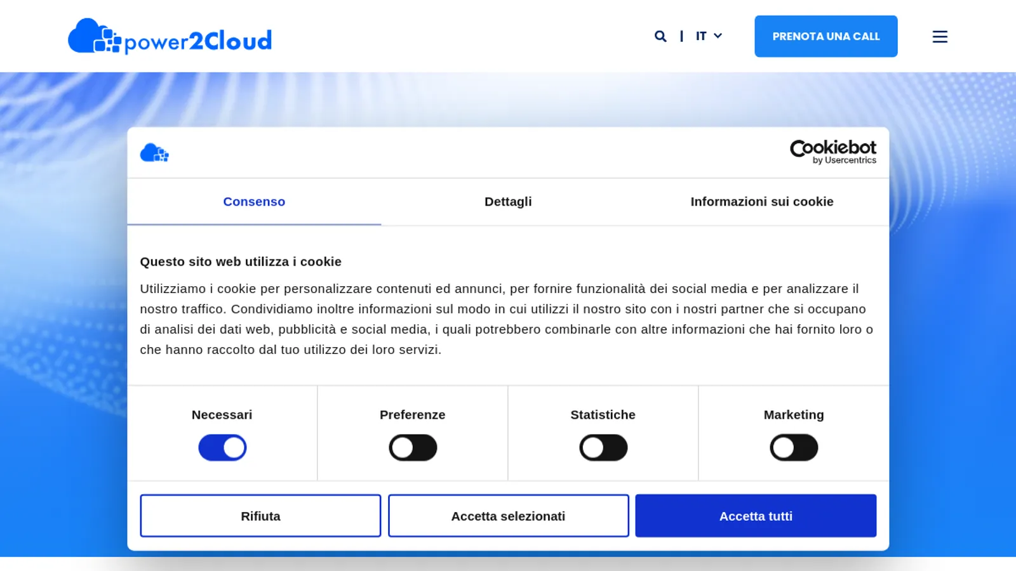Click the small cloud logo in the cookie dialog

[x=154, y=153]
